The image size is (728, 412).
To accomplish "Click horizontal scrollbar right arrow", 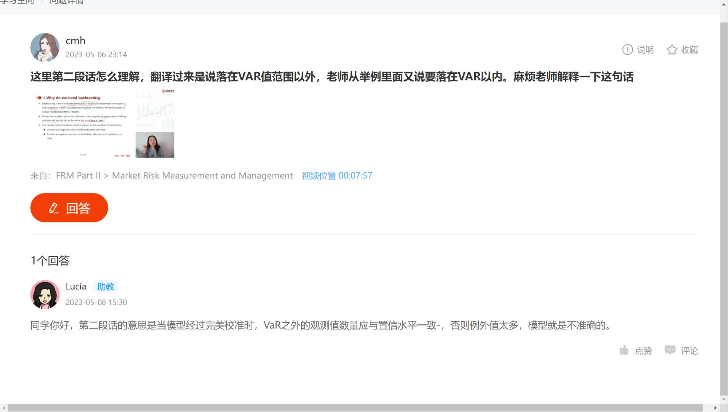I will click(715, 408).
